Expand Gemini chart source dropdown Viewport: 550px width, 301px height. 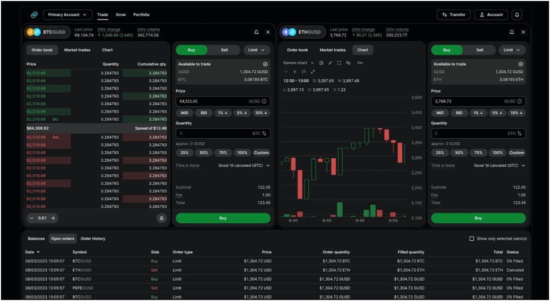click(298, 63)
